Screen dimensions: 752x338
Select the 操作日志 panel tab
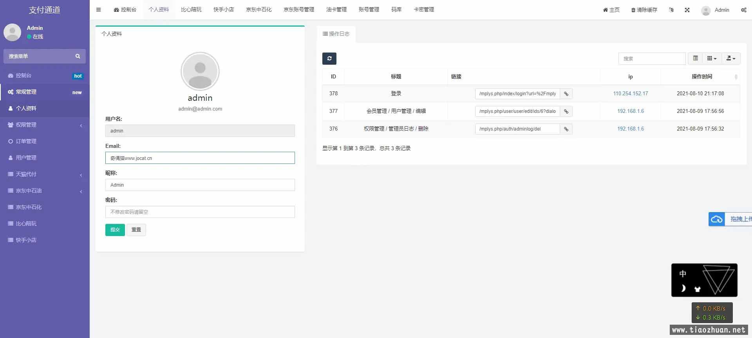[336, 34]
